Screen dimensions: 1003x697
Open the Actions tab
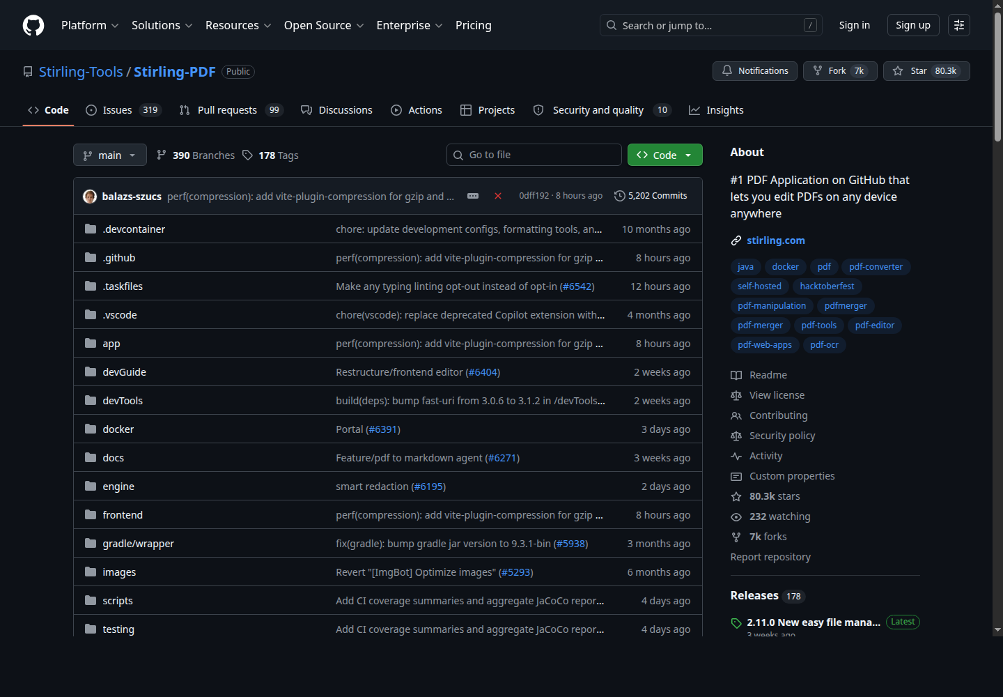tap(417, 110)
